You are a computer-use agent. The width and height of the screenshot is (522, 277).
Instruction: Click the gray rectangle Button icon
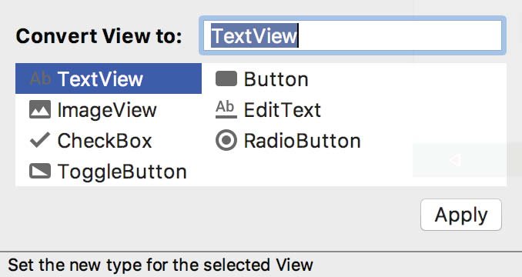click(x=226, y=78)
